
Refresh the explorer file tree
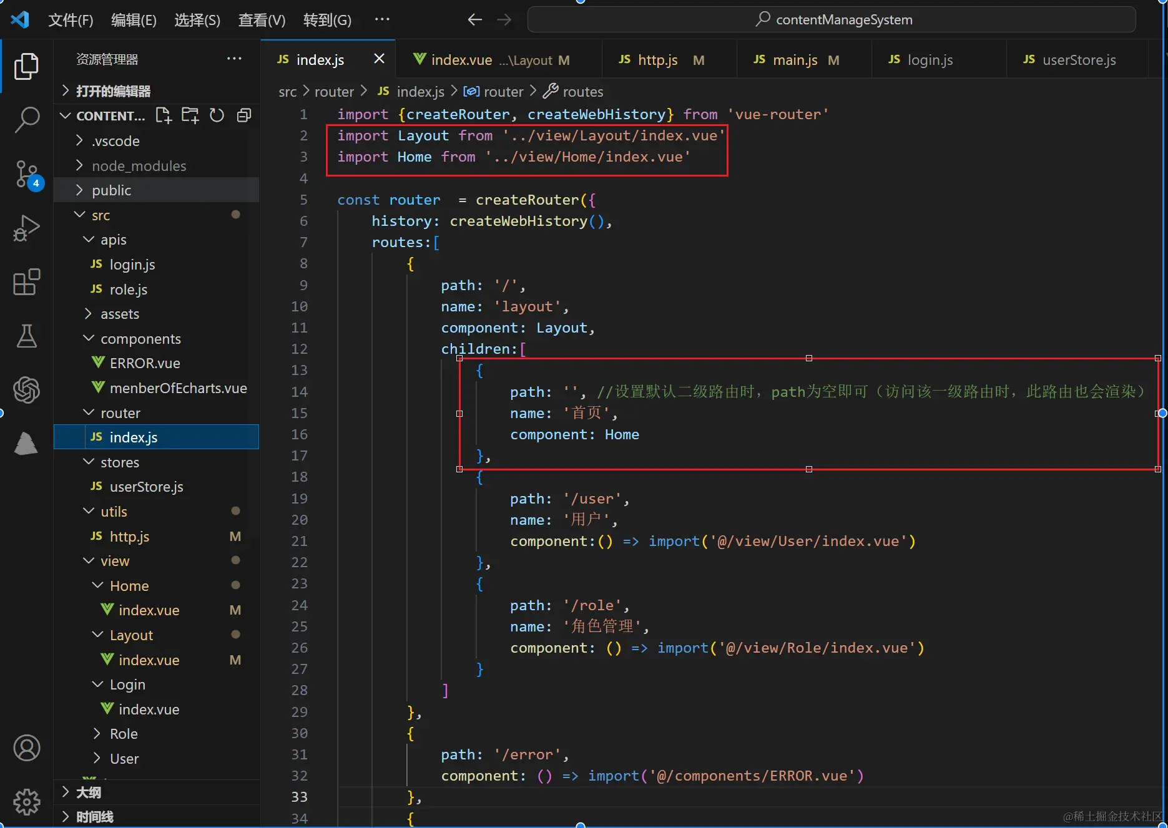tap(217, 115)
